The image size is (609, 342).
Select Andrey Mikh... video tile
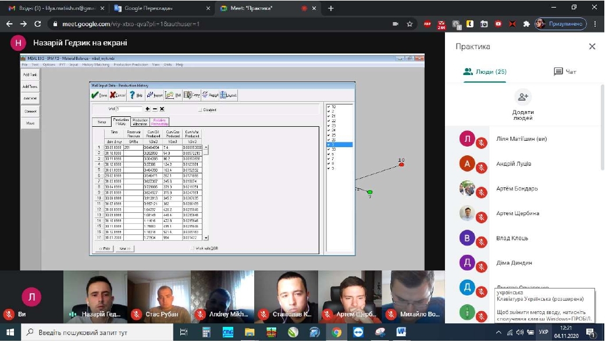[x=223, y=297]
